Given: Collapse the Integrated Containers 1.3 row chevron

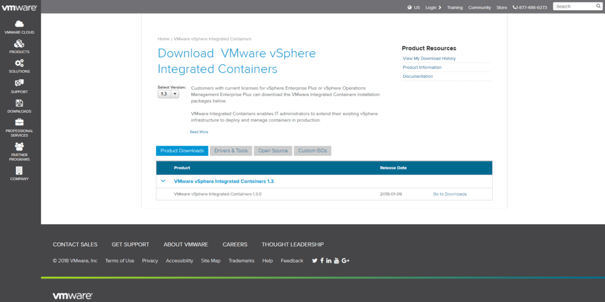Looking at the screenshot, I should 163,181.
